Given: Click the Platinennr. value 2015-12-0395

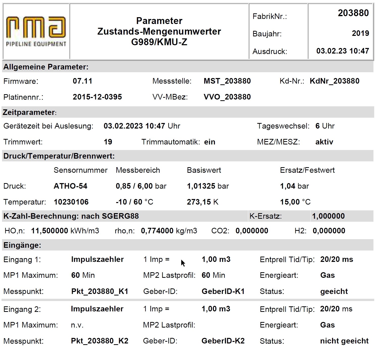Looking at the screenshot, I should 97,97.
